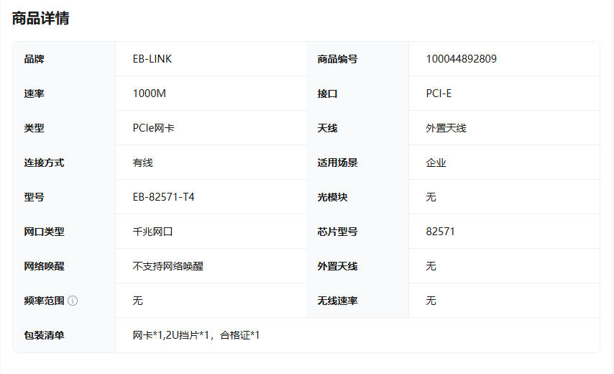Select the 频率范围 label text

click(x=44, y=301)
